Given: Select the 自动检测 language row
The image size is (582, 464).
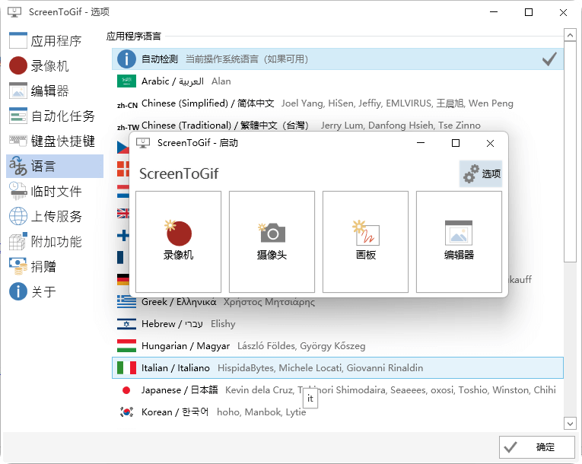Looking at the screenshot, I should point(337,59).
